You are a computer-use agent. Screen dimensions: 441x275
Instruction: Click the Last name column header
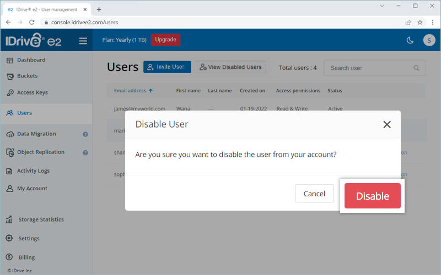pos(219,91)
